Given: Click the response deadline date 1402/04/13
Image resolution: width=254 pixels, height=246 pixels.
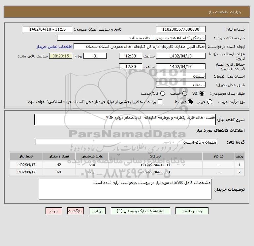Looking at the screenshot, I should coord(181,56).
